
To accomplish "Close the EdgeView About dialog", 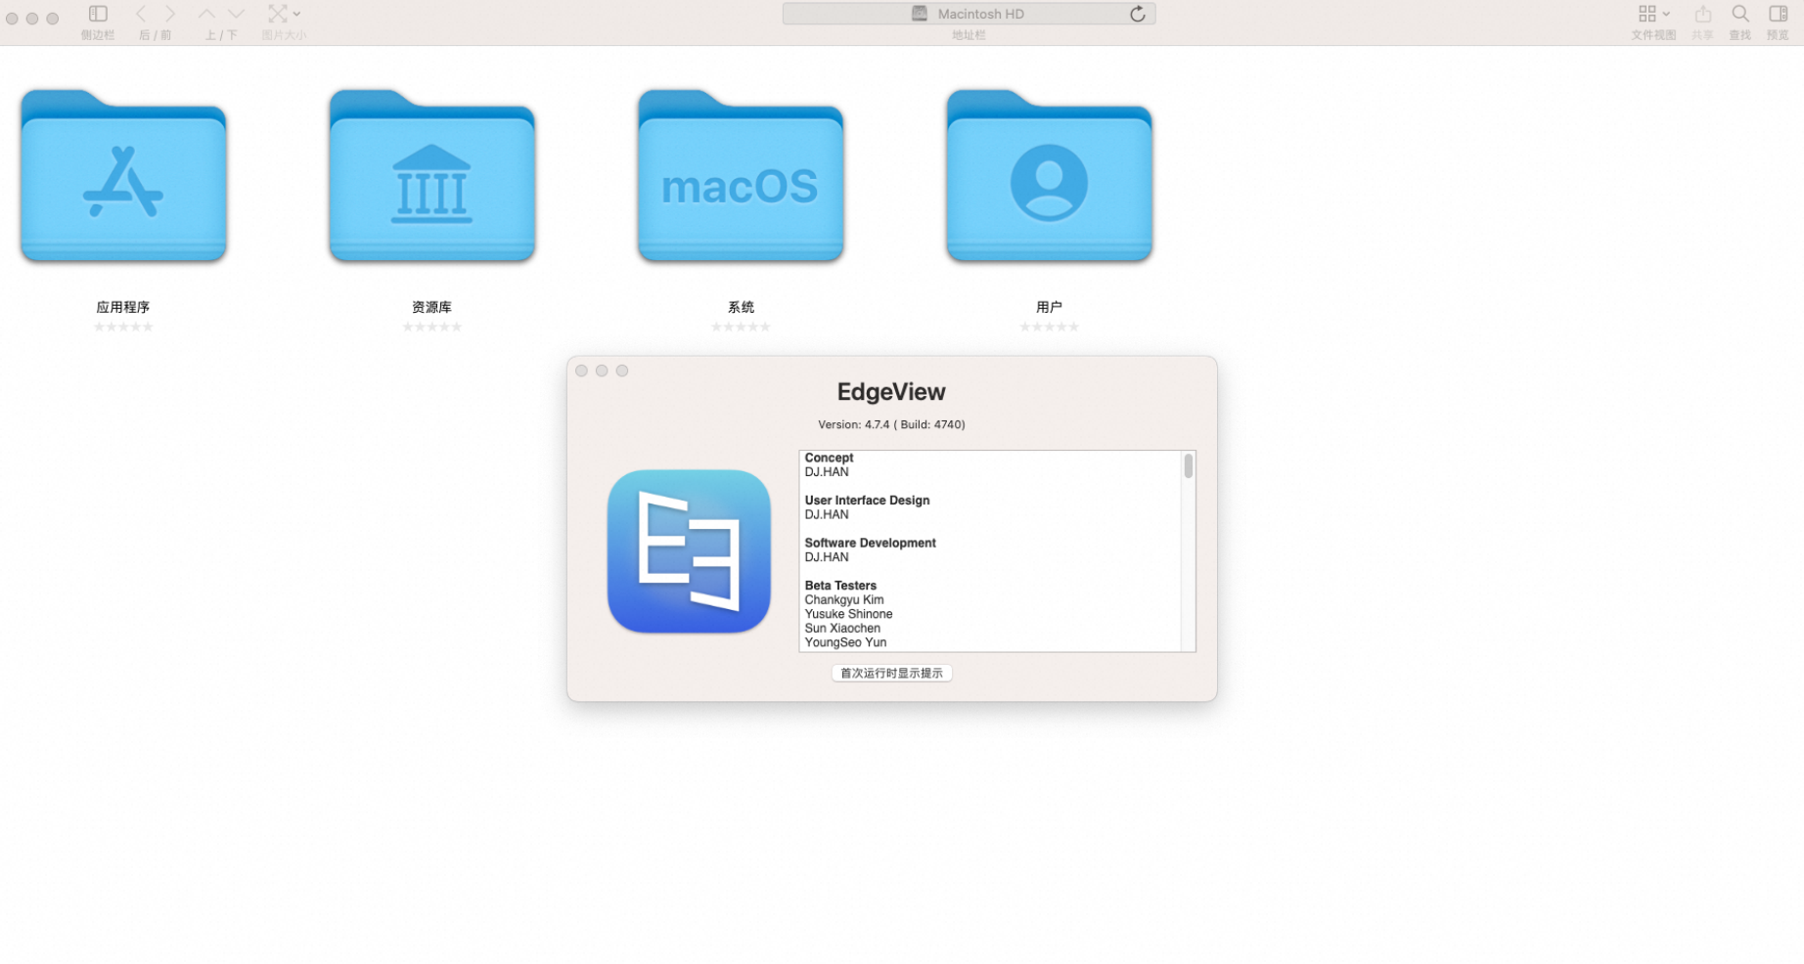I will (581, 371).
